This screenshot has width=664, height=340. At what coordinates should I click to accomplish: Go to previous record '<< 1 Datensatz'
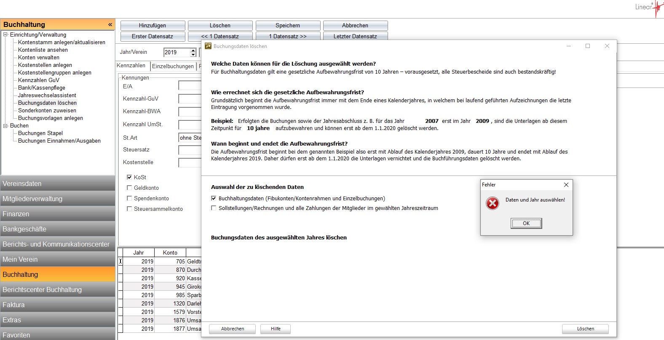(220, 36)
